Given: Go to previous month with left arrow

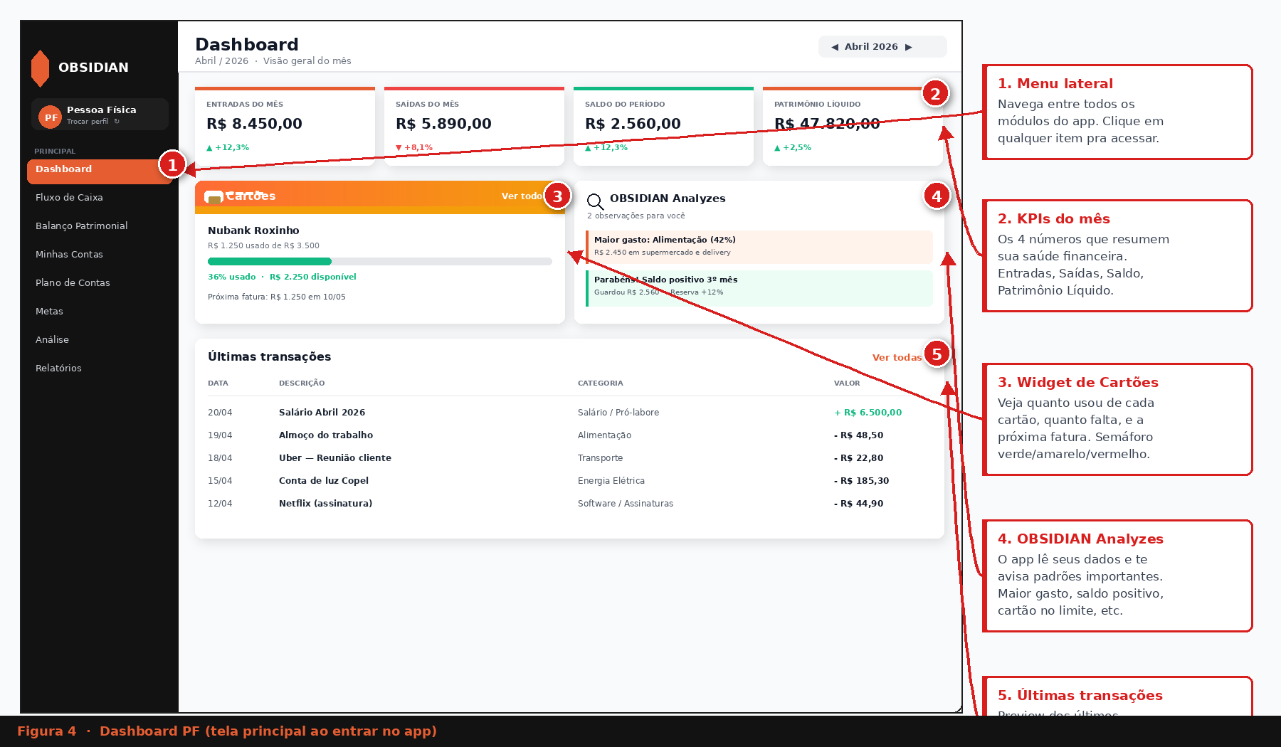Looking at the screenshot, I should [x=835, y=47].
